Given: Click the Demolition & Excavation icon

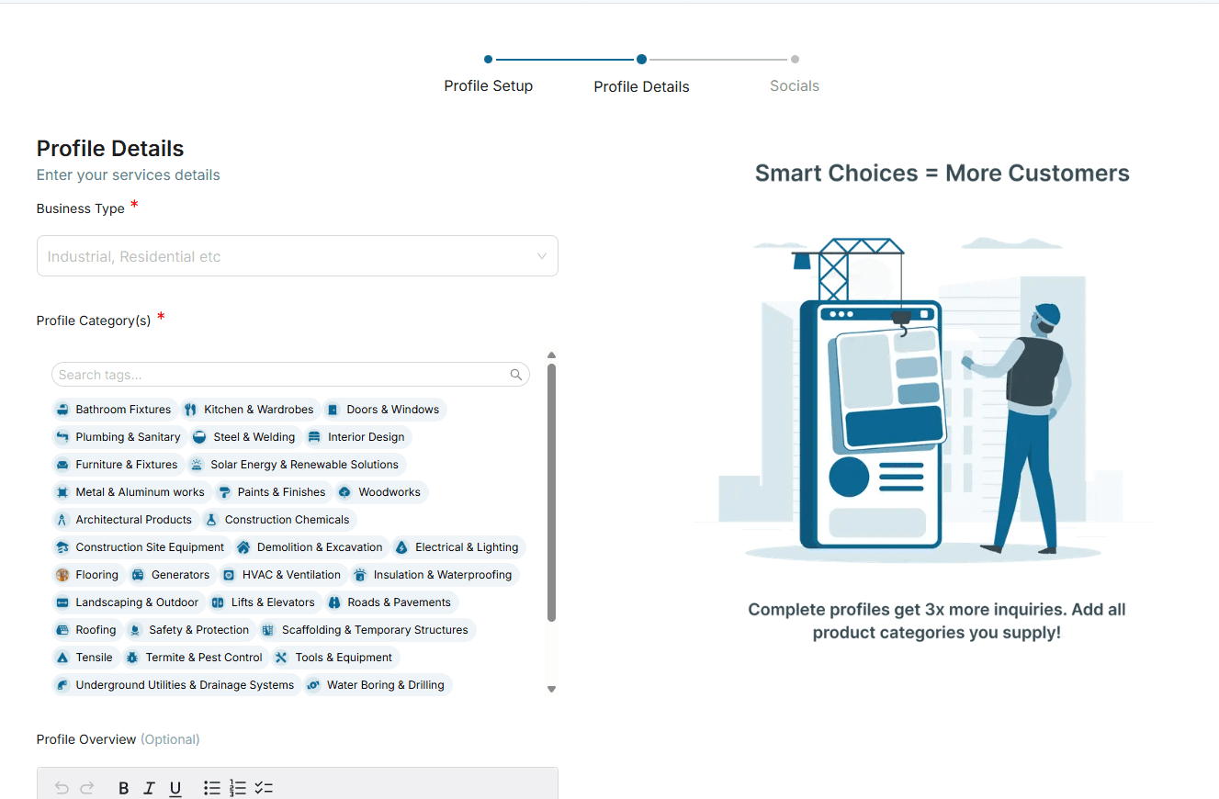Looking at the screenshot, I should [243, 547].
